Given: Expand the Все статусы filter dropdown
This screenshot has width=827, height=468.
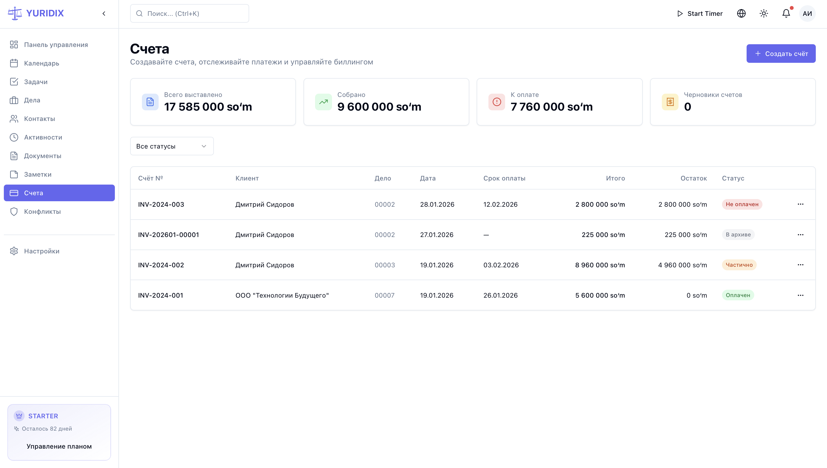Looking at the screenshot, I should (171, 146).
